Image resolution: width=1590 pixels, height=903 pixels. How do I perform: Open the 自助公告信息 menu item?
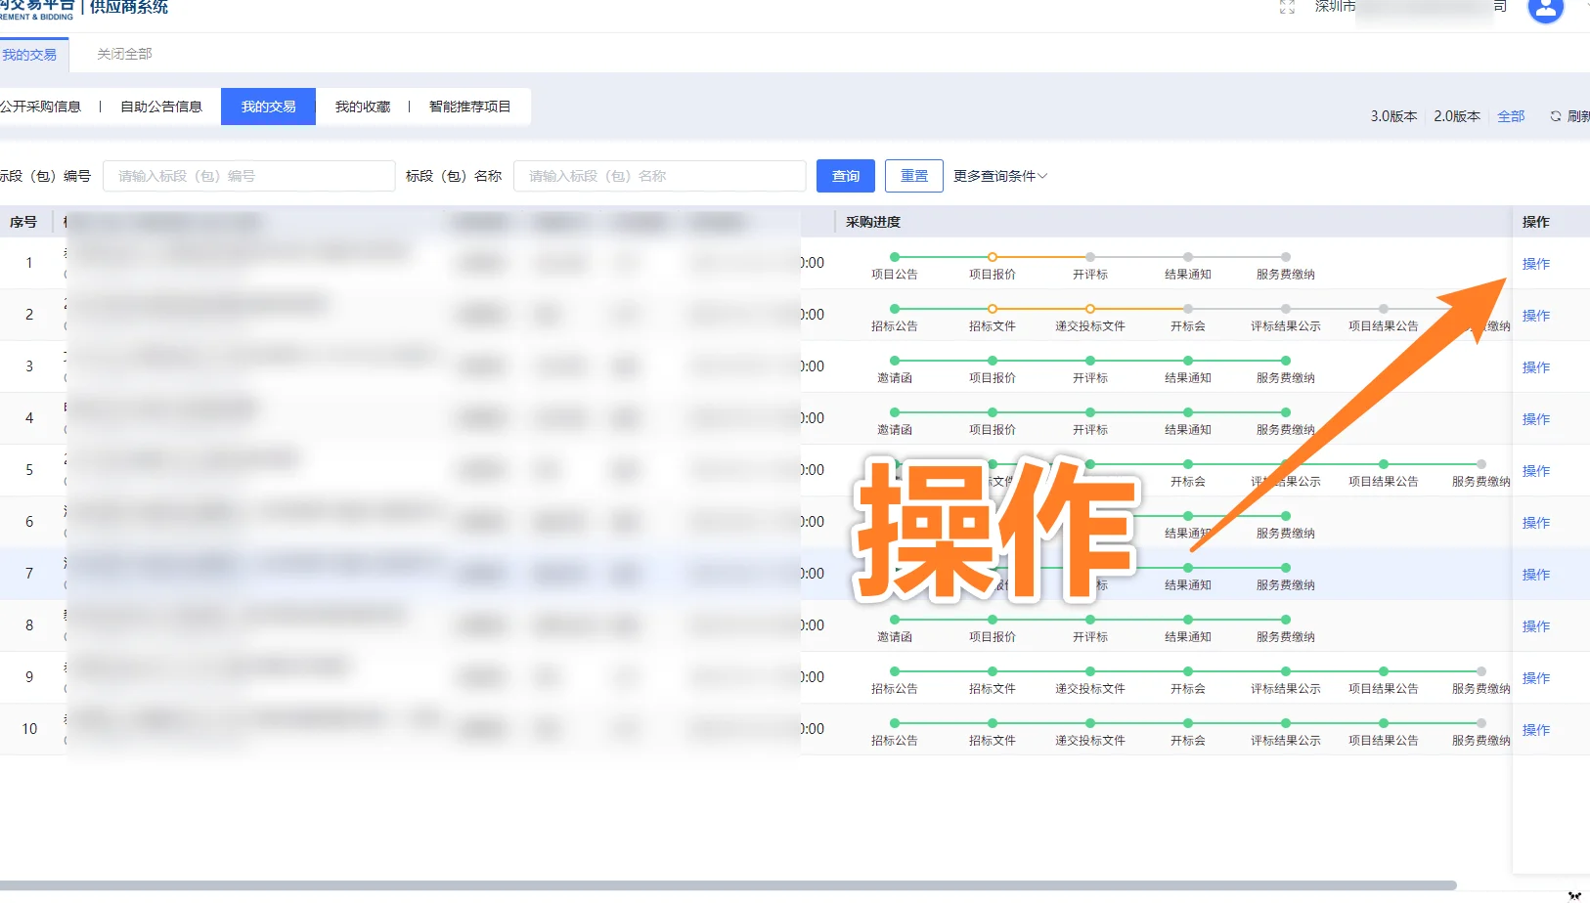point(161,107)
